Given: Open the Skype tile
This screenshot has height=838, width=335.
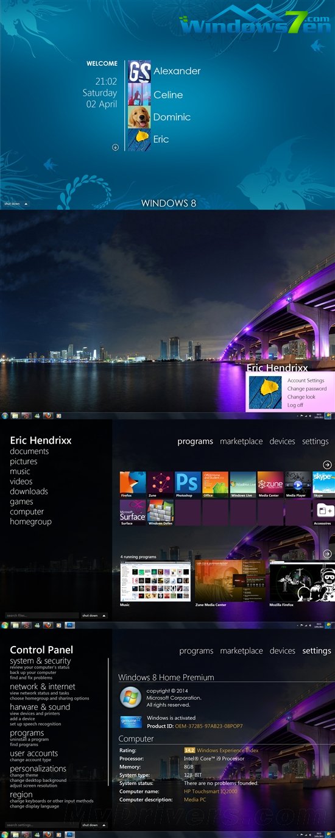Looking at the screenshot, I should coord(323,485).
